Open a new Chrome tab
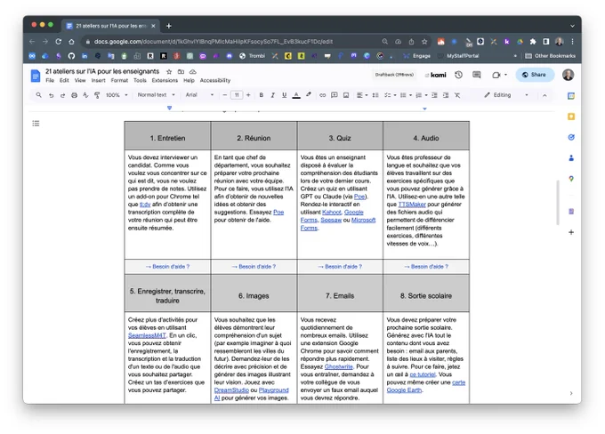The width and height of the screenshot is (605, 434). click(x=169, y=26)
